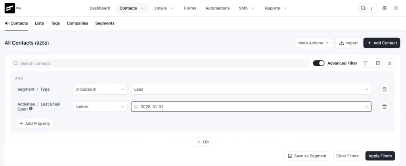Viewport: 406px width, 166px height.
Task: Add an OR filter group
Action: point(203,142)
